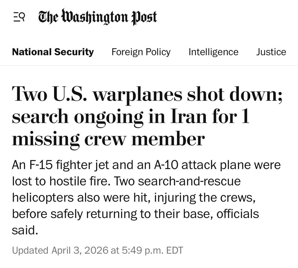This screenshot has width=298, height=268.
Task: Click the 'Updated April 3, 2026' timestamp
Action: (97, 250)
